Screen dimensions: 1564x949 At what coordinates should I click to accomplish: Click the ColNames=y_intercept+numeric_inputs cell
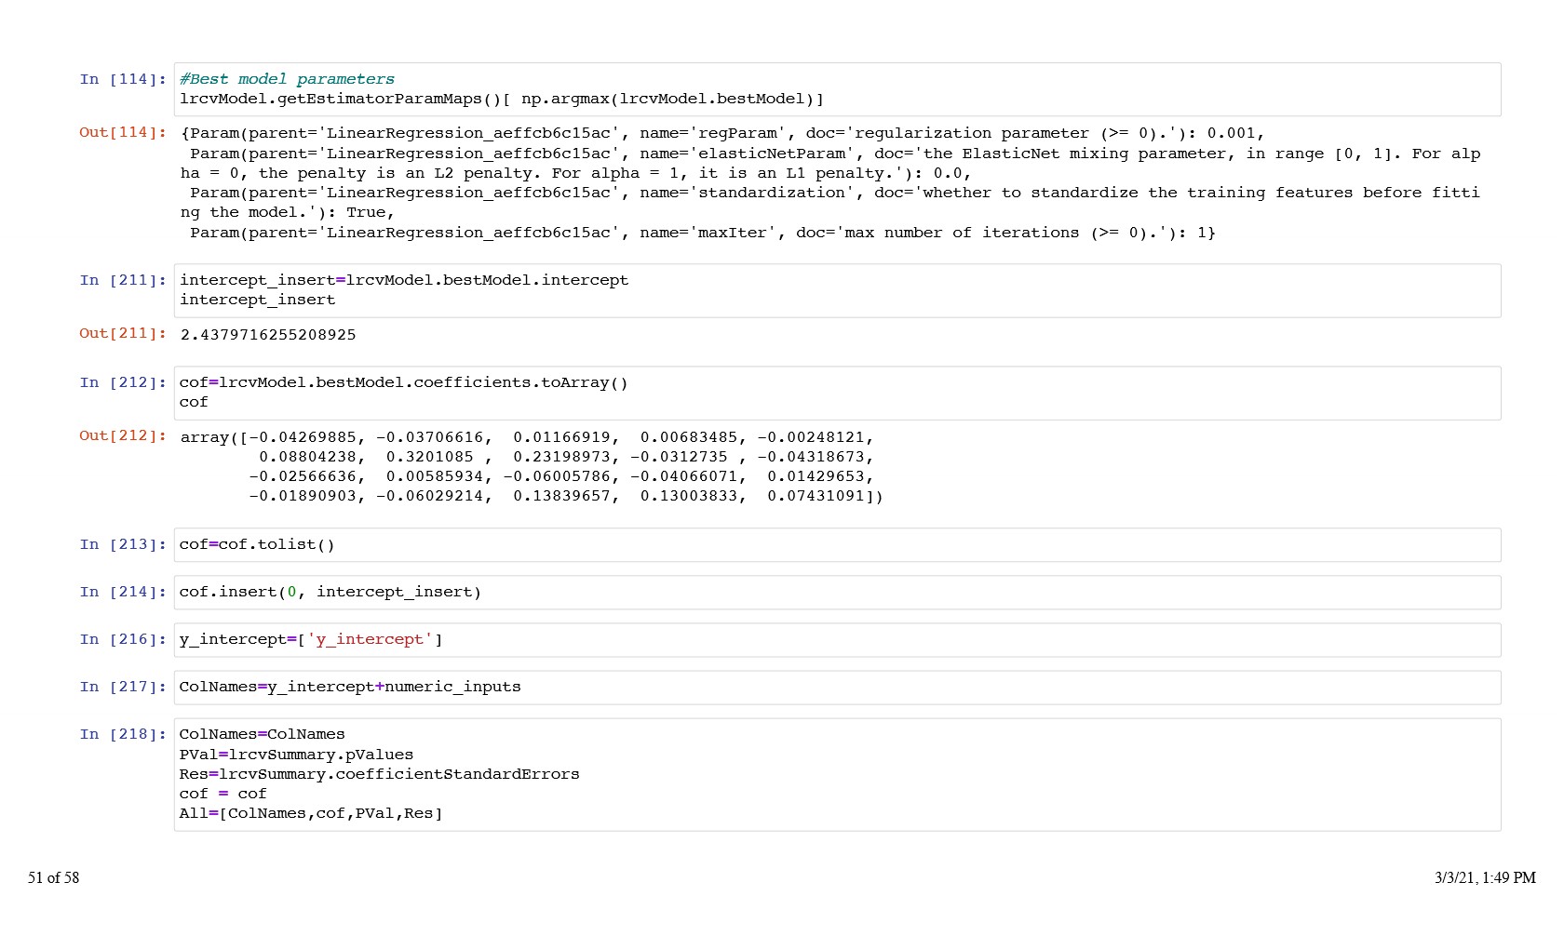click(836, 688)
